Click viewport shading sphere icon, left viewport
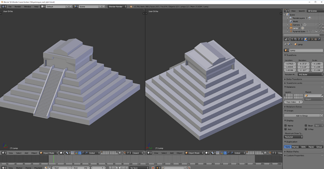This screenshot has height=169, width=324. click(x=62, y=153)
